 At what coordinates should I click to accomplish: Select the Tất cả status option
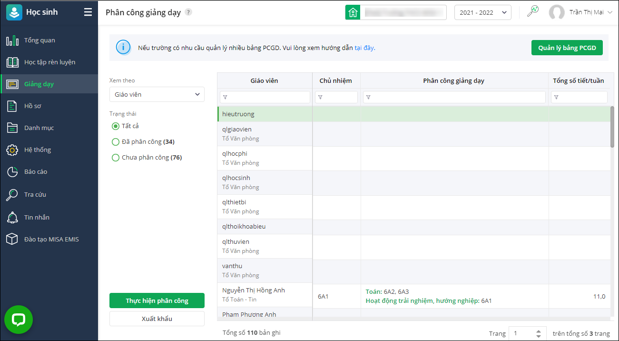[x=115, y=126]
